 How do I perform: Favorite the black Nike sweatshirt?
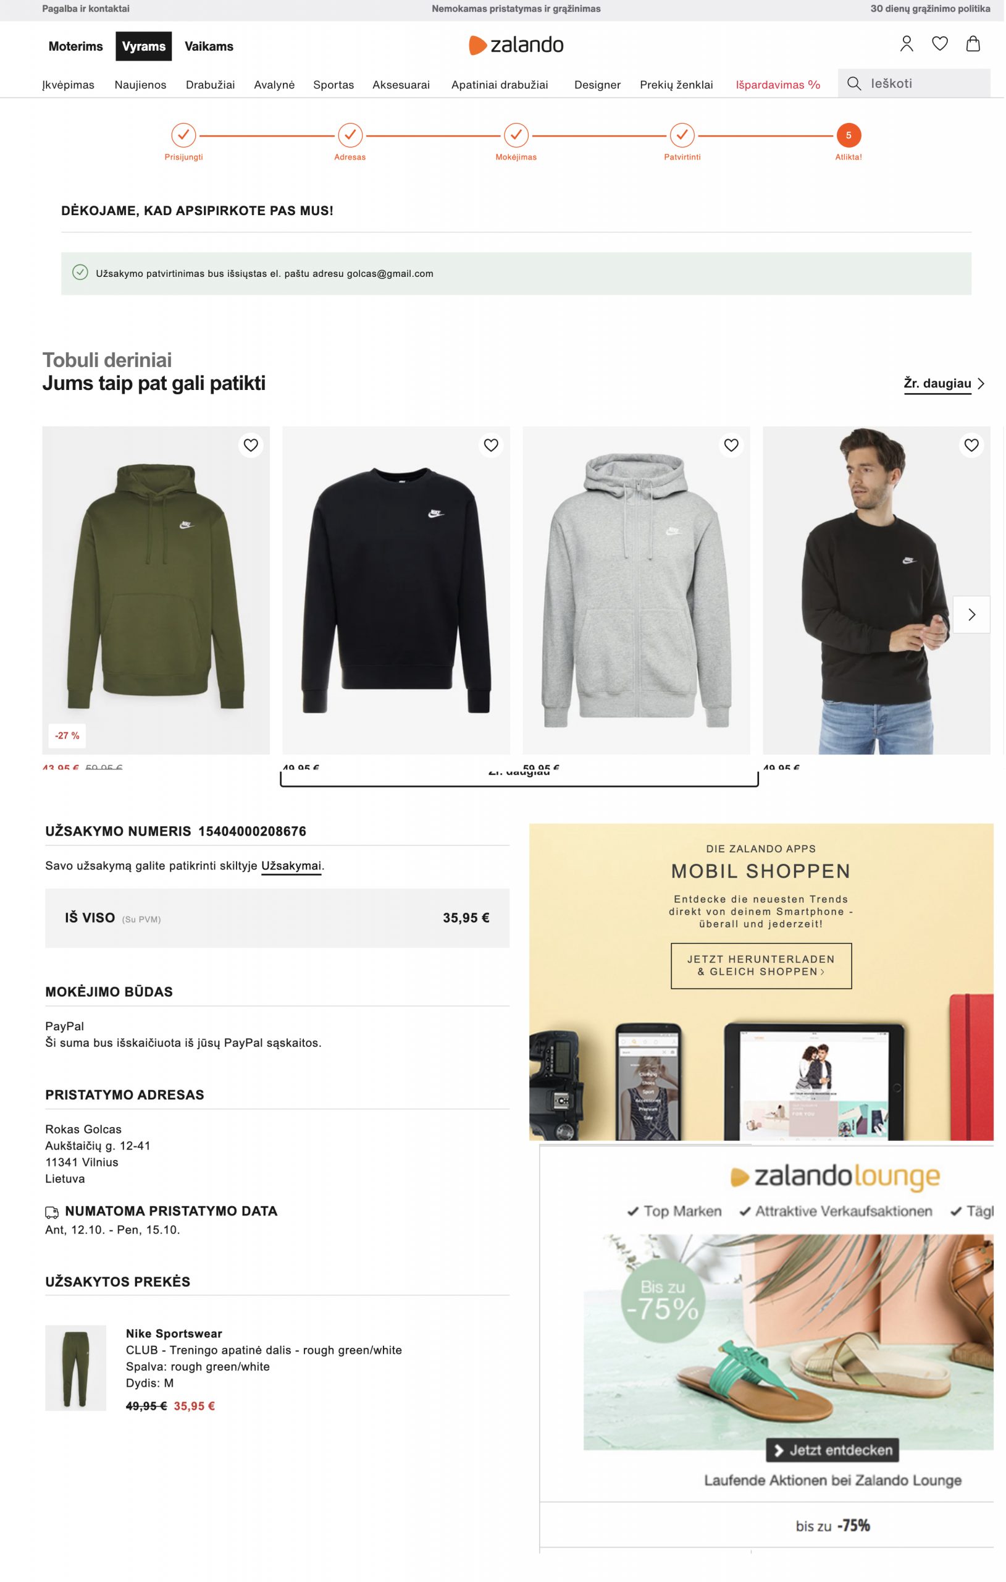(492, 446)
